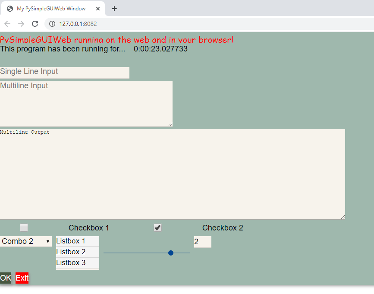
Task: Click inside the Multiline Input box
Action: (86, 104)
